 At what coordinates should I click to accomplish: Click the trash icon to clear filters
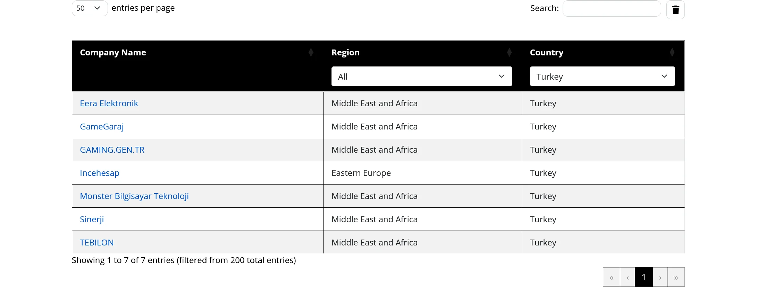[675, 10]
